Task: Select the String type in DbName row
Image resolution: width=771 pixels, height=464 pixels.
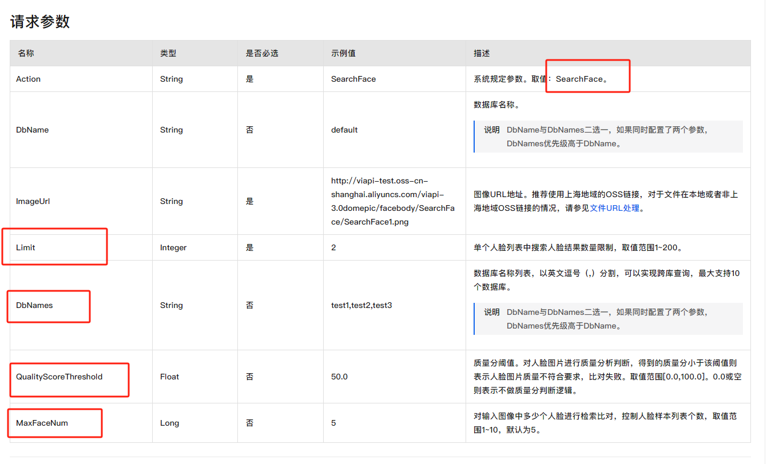Action: (172, 130)
